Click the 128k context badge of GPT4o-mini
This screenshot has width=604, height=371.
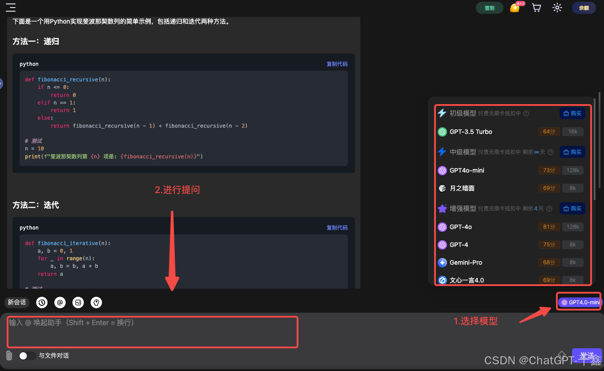[x=573, y=170]
